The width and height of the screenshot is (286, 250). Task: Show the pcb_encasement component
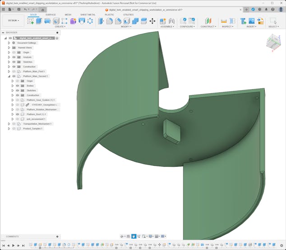pos(18,119)
